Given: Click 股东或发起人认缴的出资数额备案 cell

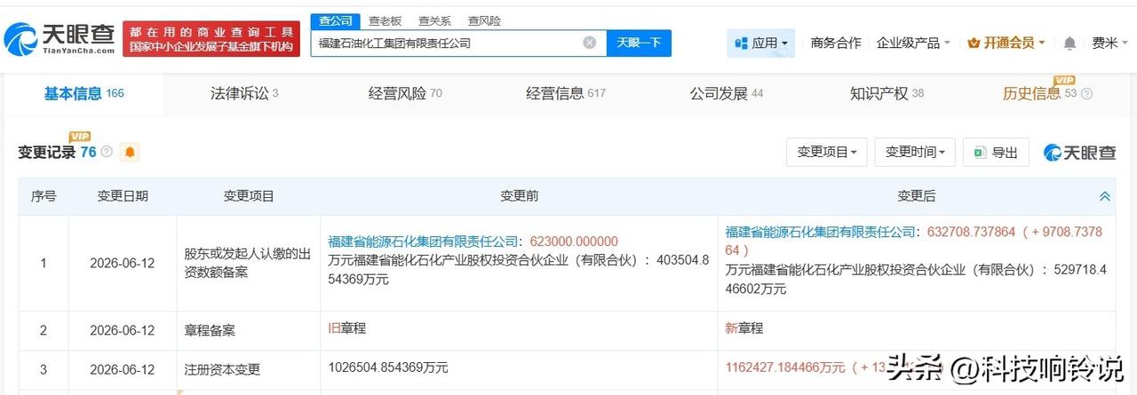Looking at the screenshot, I should tap(248, 262).
